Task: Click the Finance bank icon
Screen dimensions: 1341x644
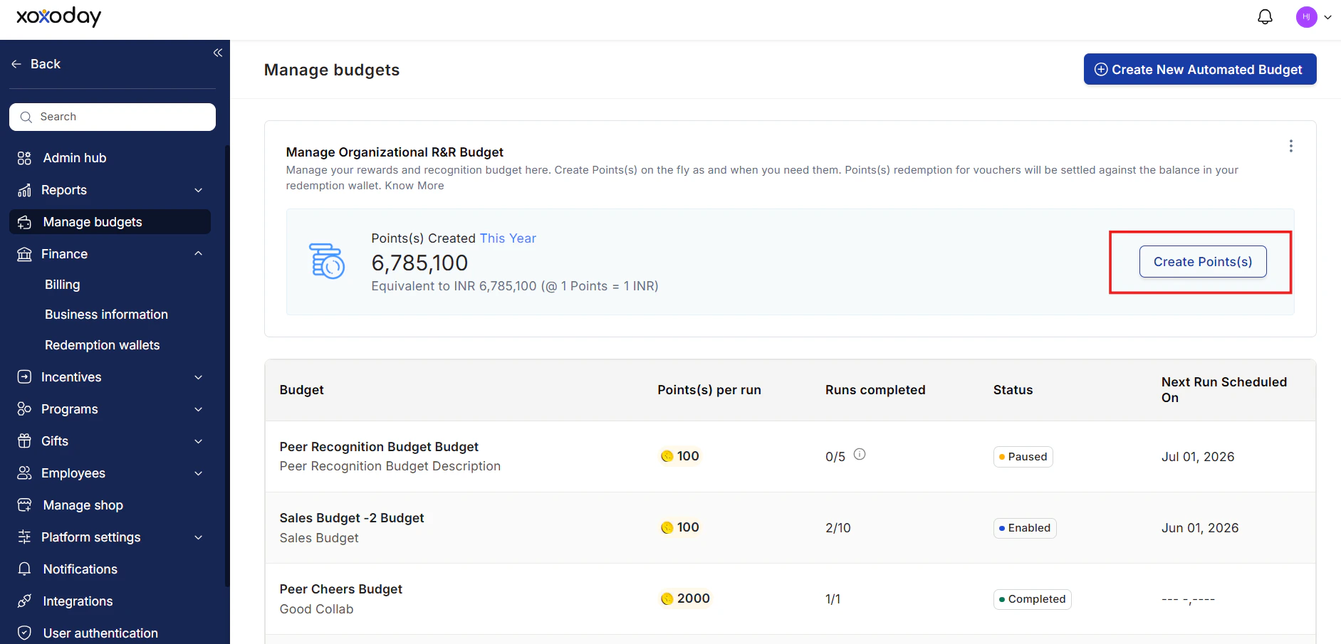Action: click(x=24, y=254)
